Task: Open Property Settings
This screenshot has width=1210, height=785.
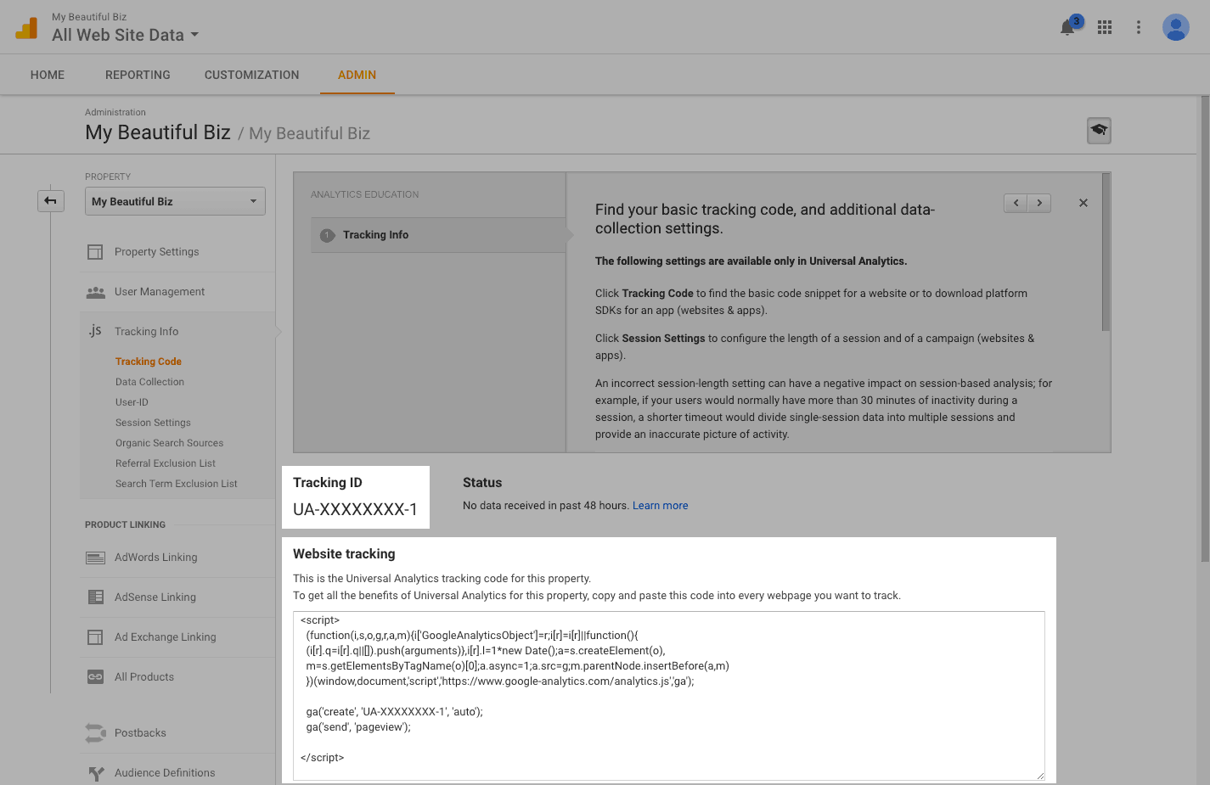Action: point(157,252)
